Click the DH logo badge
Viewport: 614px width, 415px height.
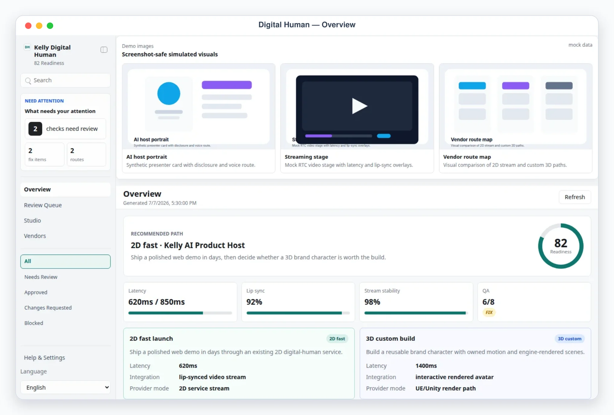(x=27, y=47)
